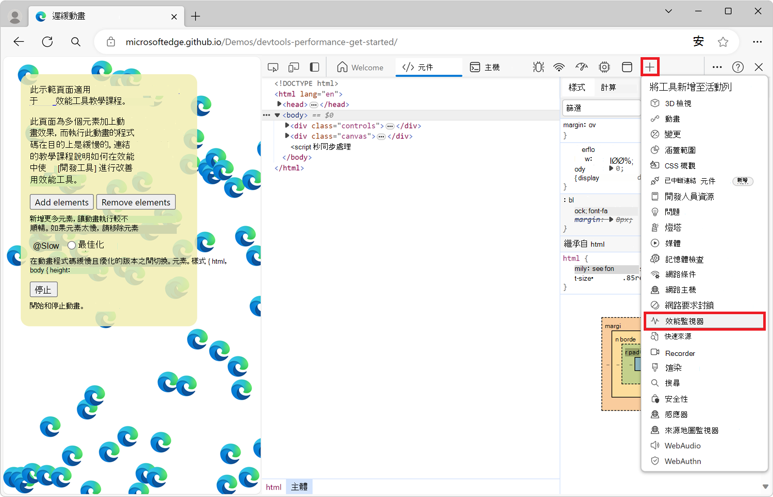Open the 主機 Console tab
Viewport: 773px width, 497px height.
(x=485, y=67)
